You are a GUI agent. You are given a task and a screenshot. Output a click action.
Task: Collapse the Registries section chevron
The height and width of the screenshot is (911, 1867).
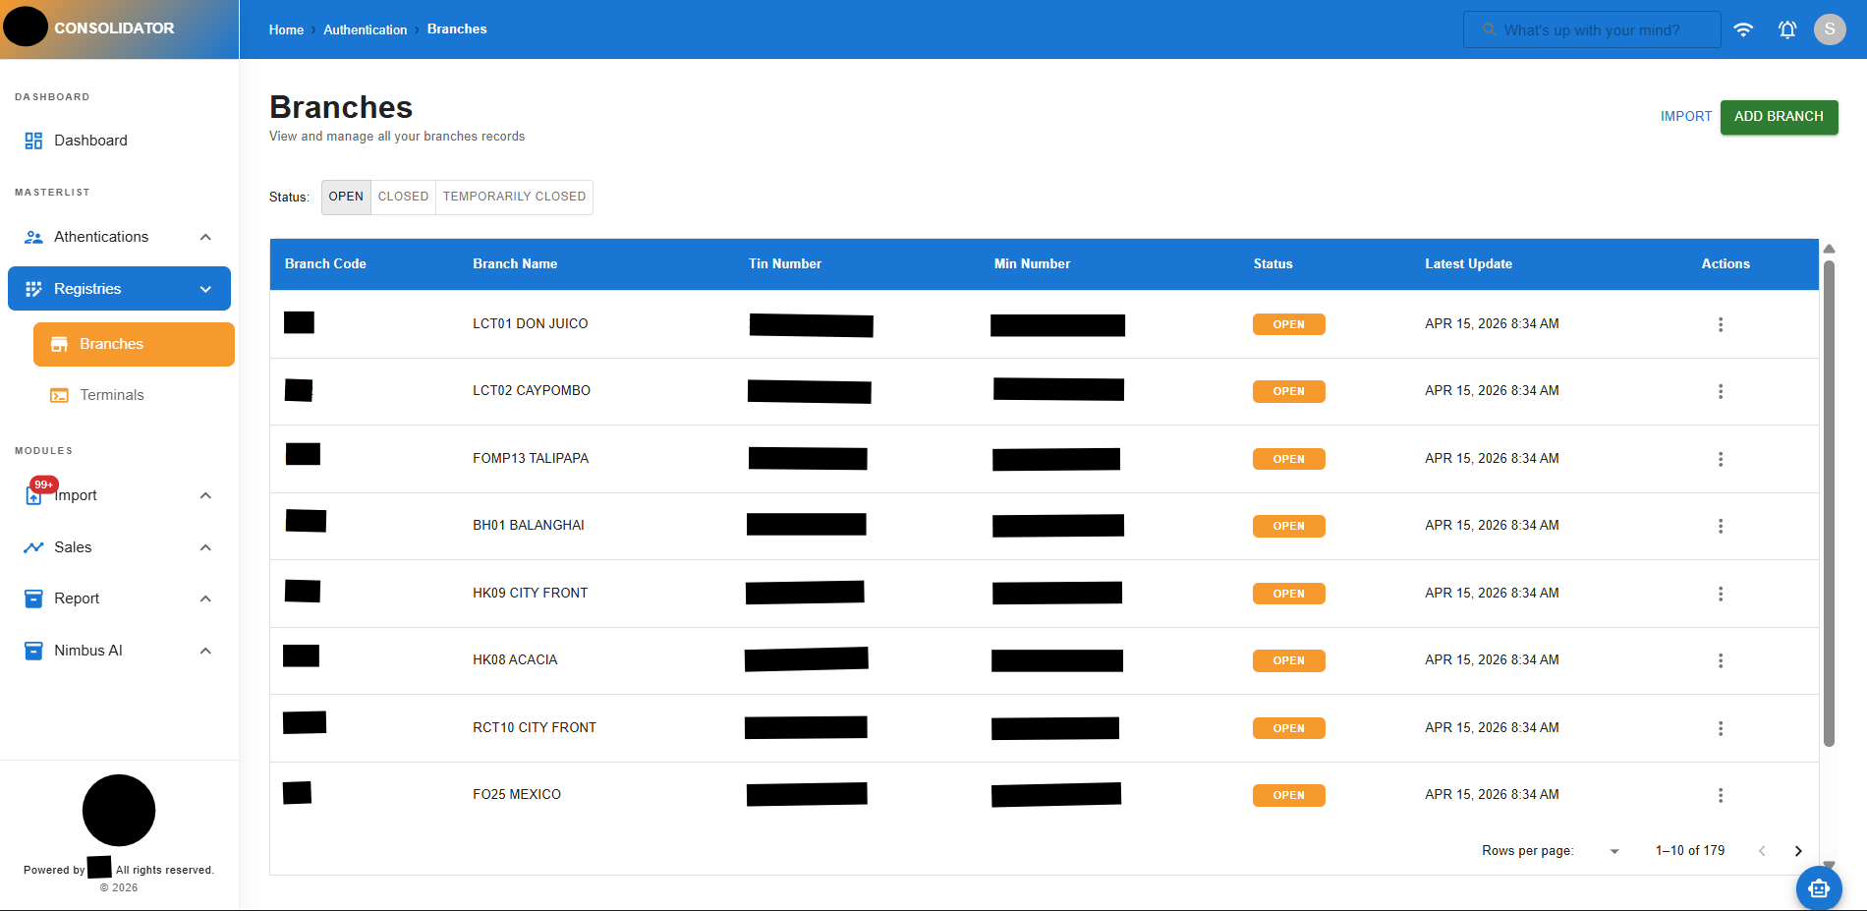(x=204, y=288)
